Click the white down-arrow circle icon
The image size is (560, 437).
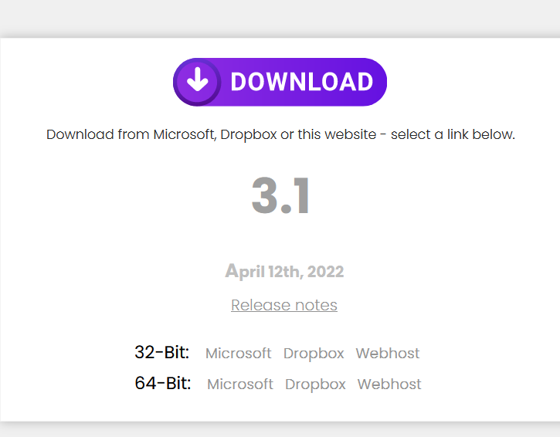pyautogui.click(x=198, y=82)
